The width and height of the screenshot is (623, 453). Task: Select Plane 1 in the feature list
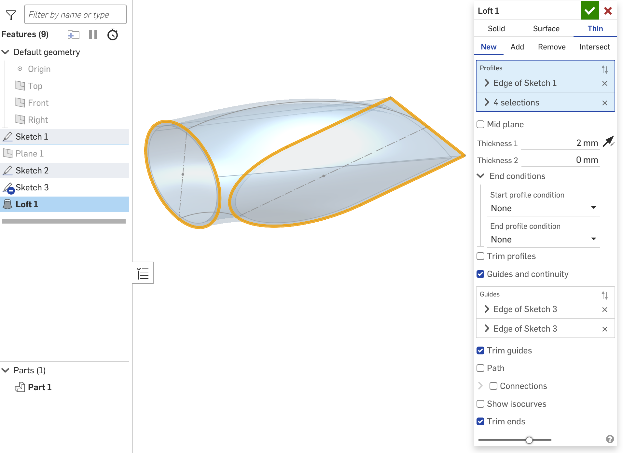64,154
